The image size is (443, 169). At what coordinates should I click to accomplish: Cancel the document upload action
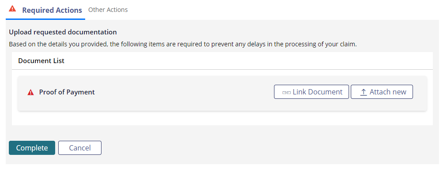pos(80,148)
